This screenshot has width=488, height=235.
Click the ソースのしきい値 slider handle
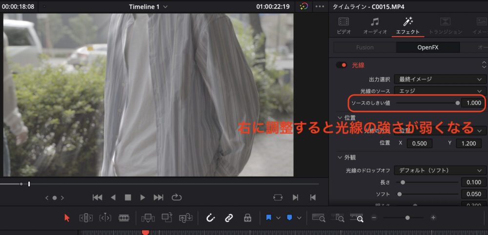tap(457, 103)
